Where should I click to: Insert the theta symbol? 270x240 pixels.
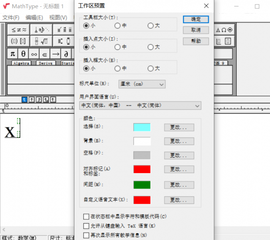23,54
